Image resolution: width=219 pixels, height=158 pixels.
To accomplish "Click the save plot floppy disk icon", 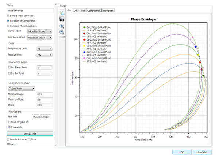I will click(x=62, y=19).
